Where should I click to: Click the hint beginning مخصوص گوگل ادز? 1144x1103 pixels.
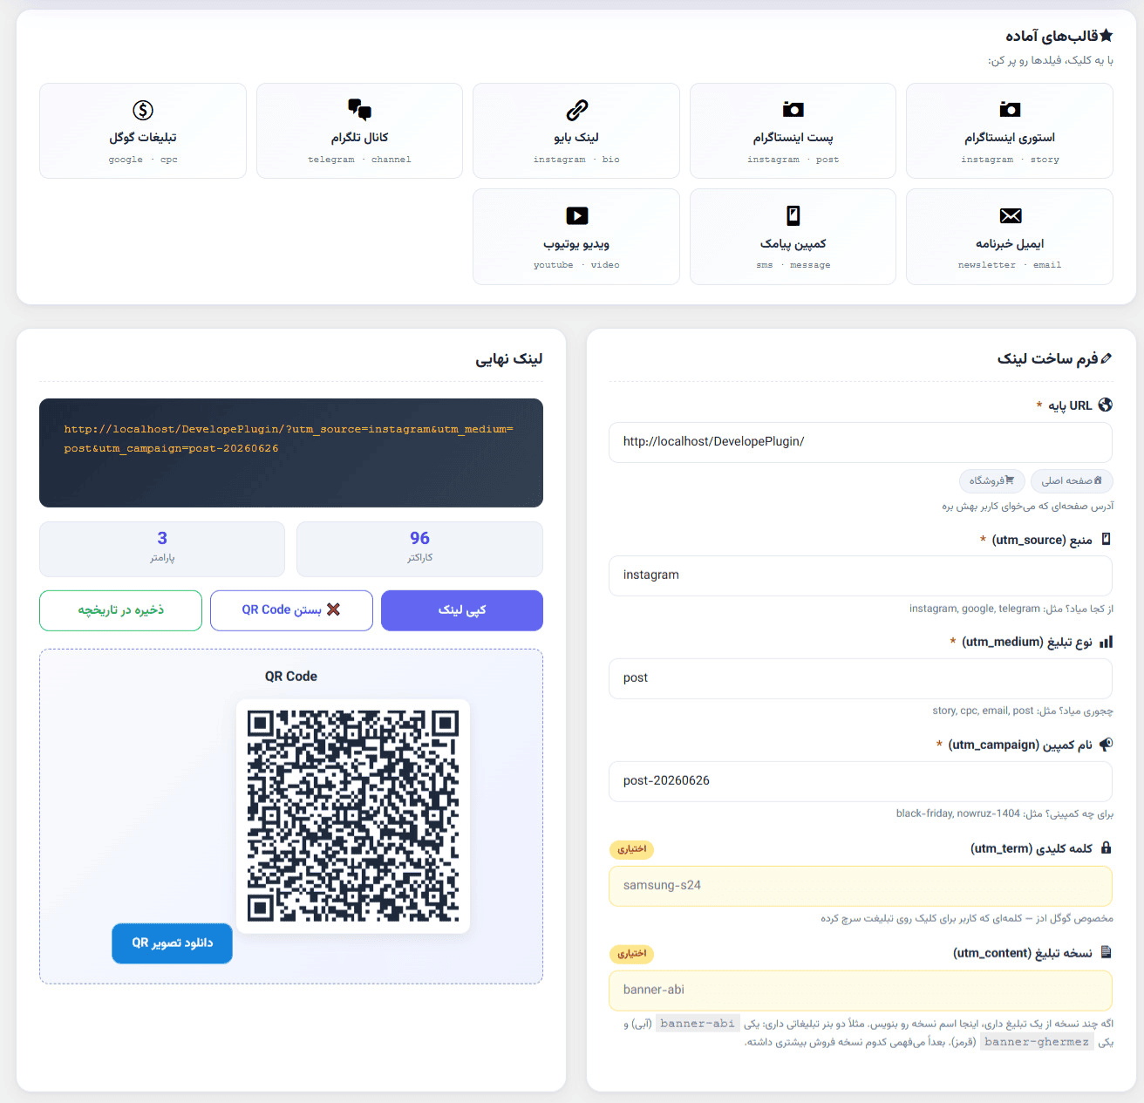click(x=967, y=918)
